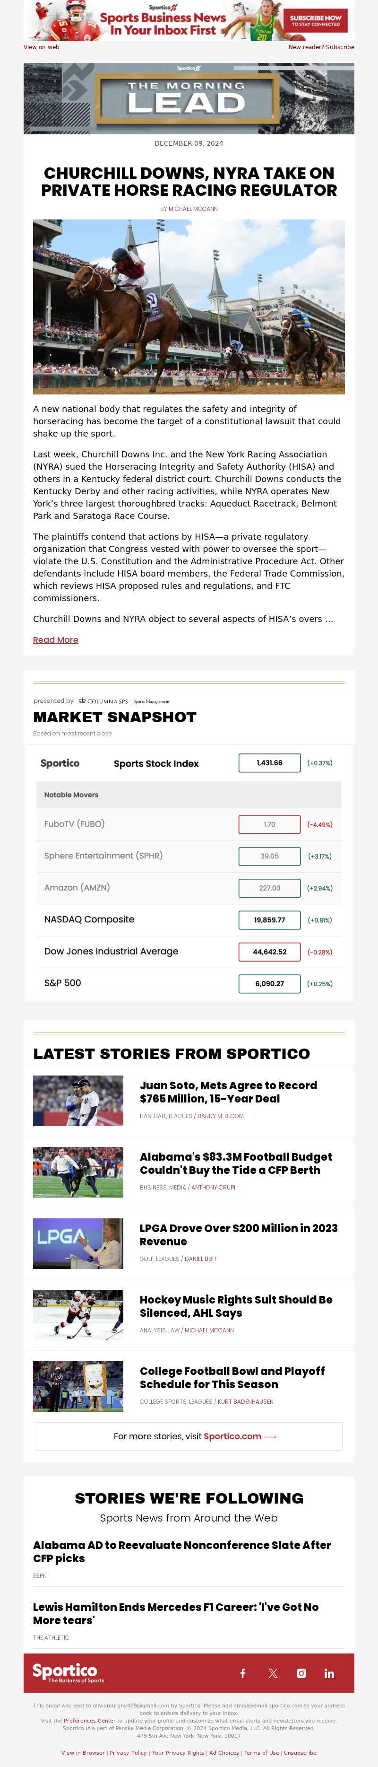
Task: Open the Sports Stock Index value box
Action: pos(269,763)
